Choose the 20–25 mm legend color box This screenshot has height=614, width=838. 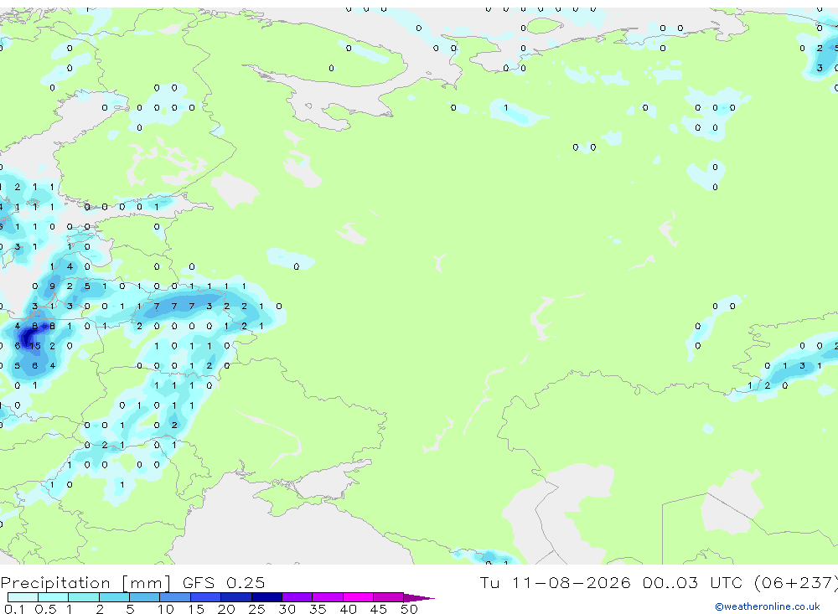(236, 597)
